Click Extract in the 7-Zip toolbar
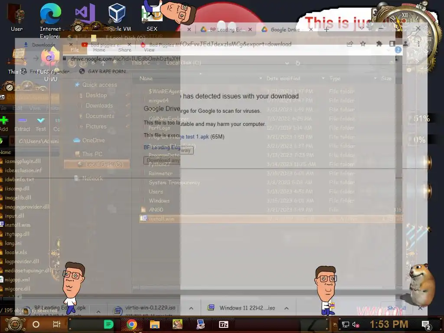The width and height of the screenshot is (444, 333). click(22, 124)
